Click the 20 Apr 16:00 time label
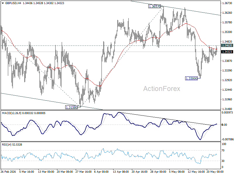The image size is (234, 175). click(140, 172)
